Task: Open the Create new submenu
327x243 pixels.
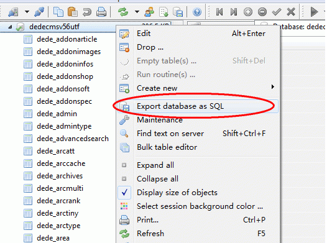Action: coord(198,88)
